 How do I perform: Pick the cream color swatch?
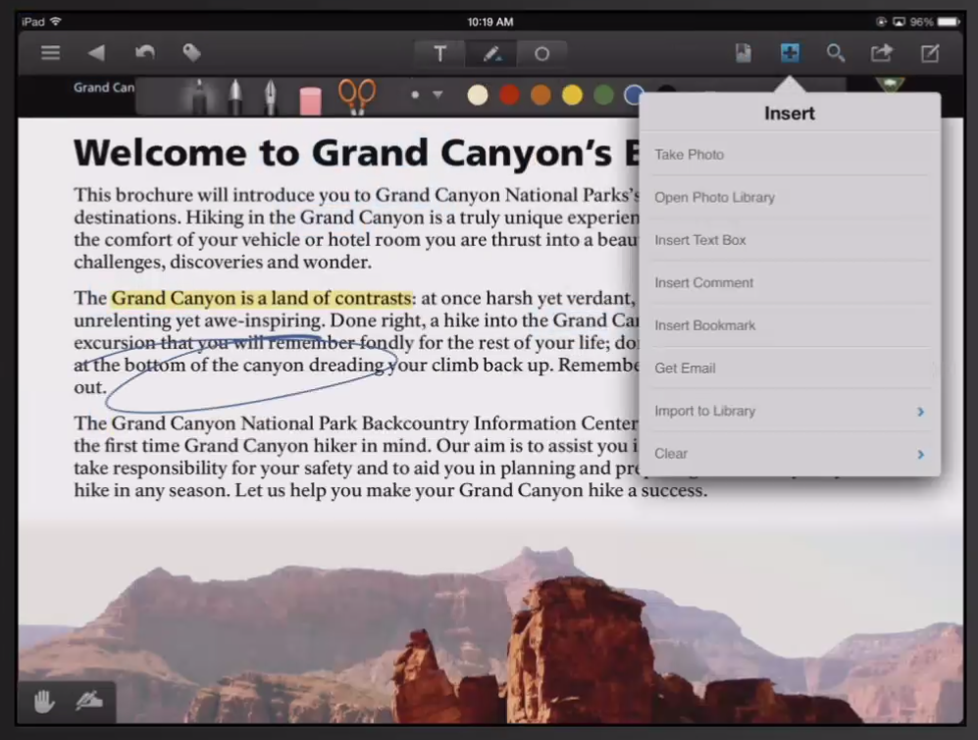coord(478,95)
